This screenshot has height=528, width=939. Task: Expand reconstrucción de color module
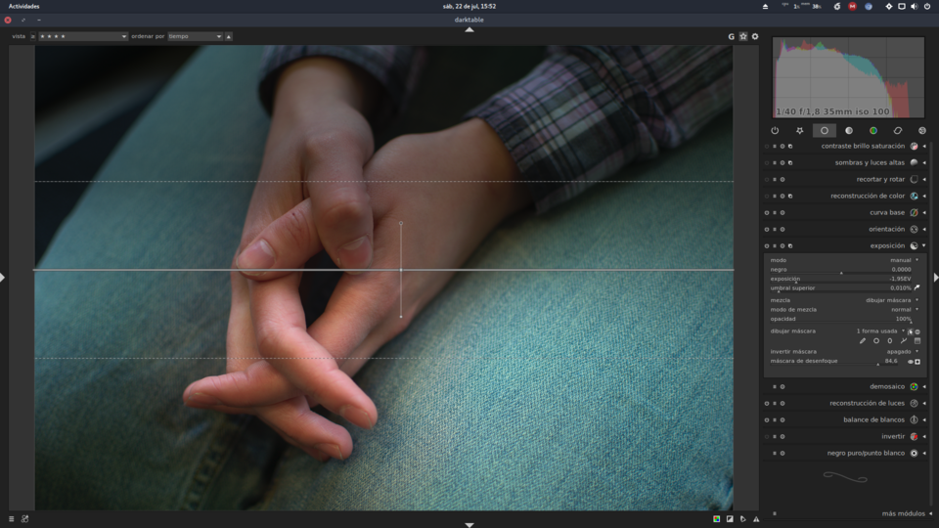(x=924, y=196)
